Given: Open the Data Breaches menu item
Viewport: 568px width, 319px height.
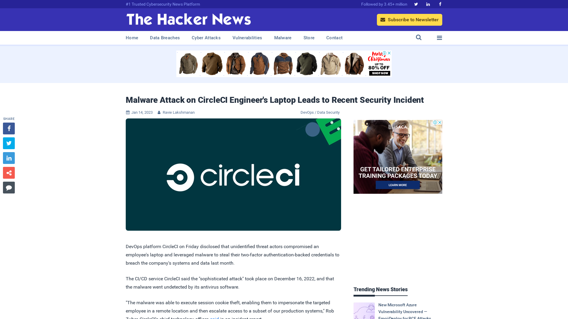Looking at the screenshot, I should (x=164, y=38).
